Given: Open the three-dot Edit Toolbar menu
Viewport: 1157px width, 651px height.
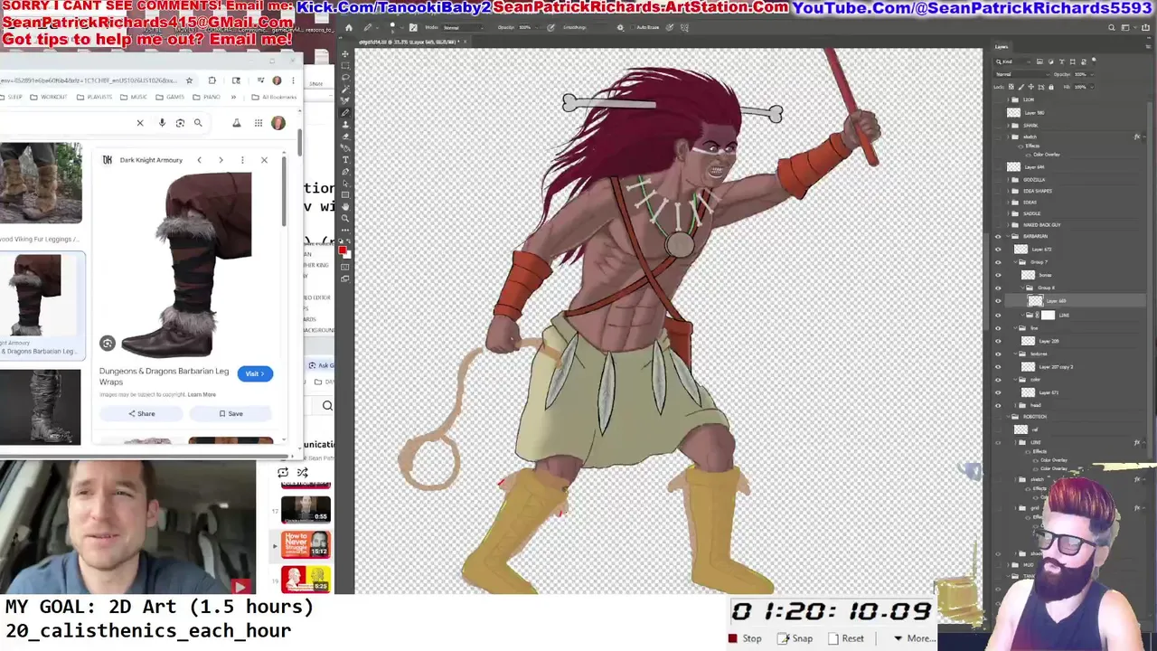Looking at the screenshot, I should coord(345,230).
